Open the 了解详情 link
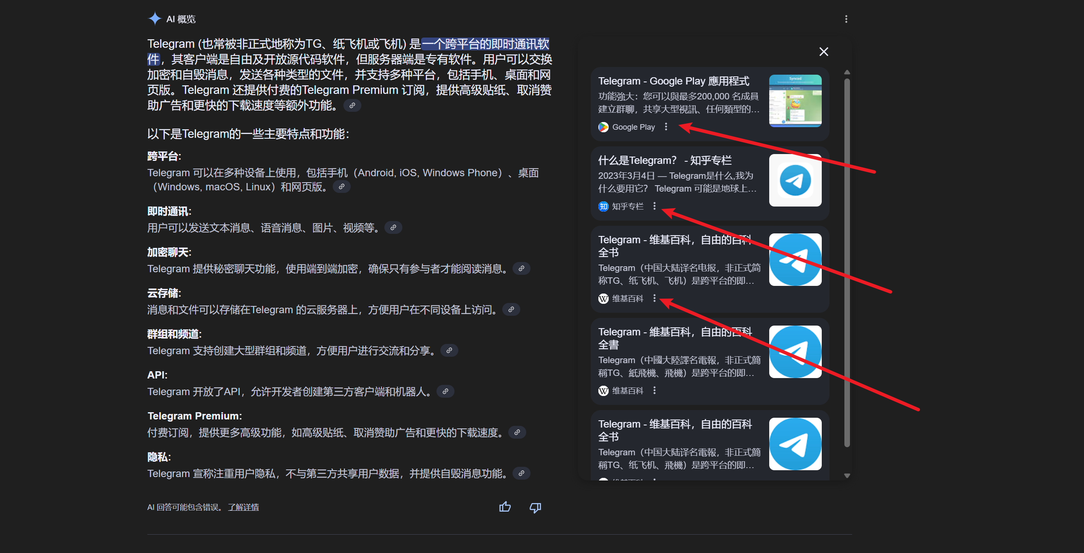 (243, 507)
